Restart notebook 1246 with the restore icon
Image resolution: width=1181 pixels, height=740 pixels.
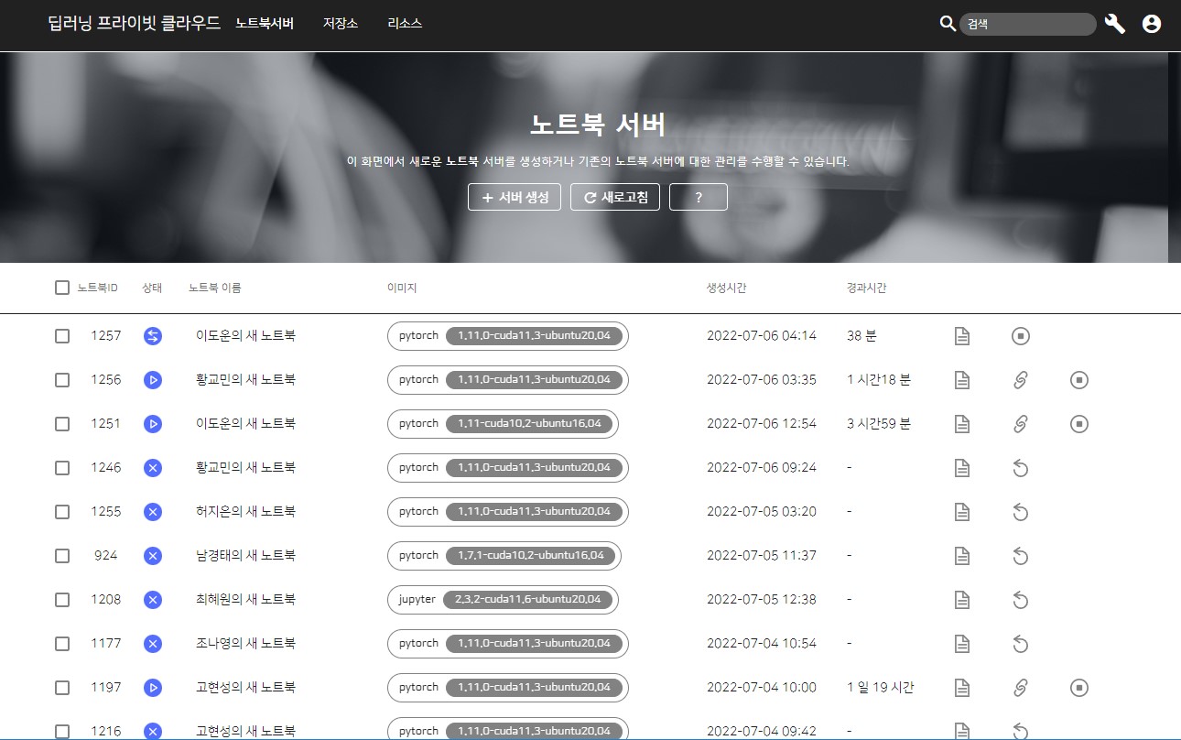click(x=1021, y=468)
